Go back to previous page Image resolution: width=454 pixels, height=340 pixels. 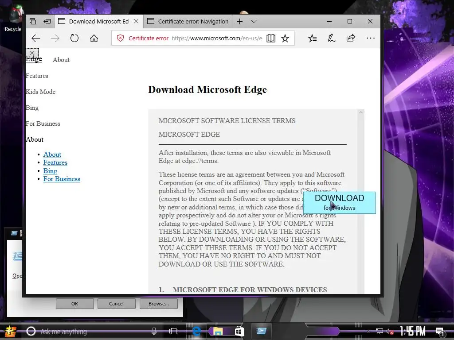pos(35,38)
